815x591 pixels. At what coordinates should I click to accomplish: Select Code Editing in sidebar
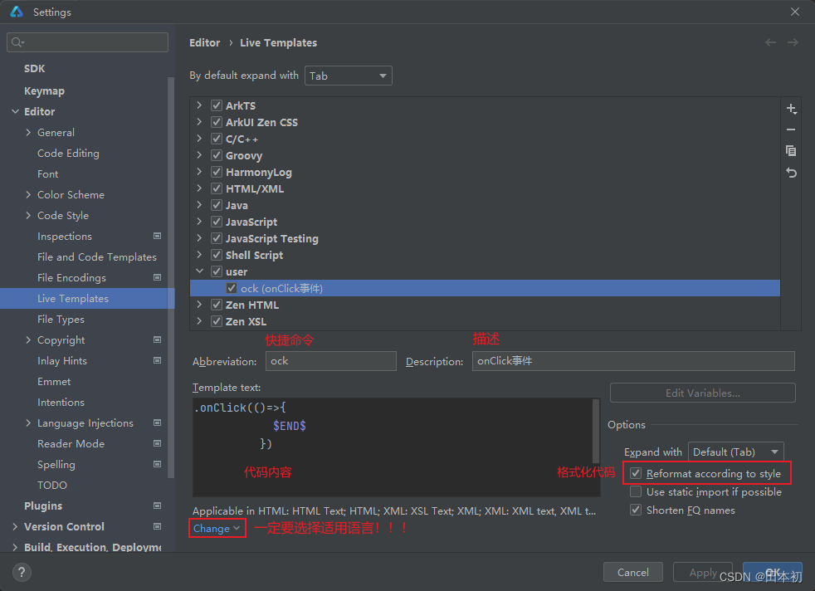click(x=68, y=154)
